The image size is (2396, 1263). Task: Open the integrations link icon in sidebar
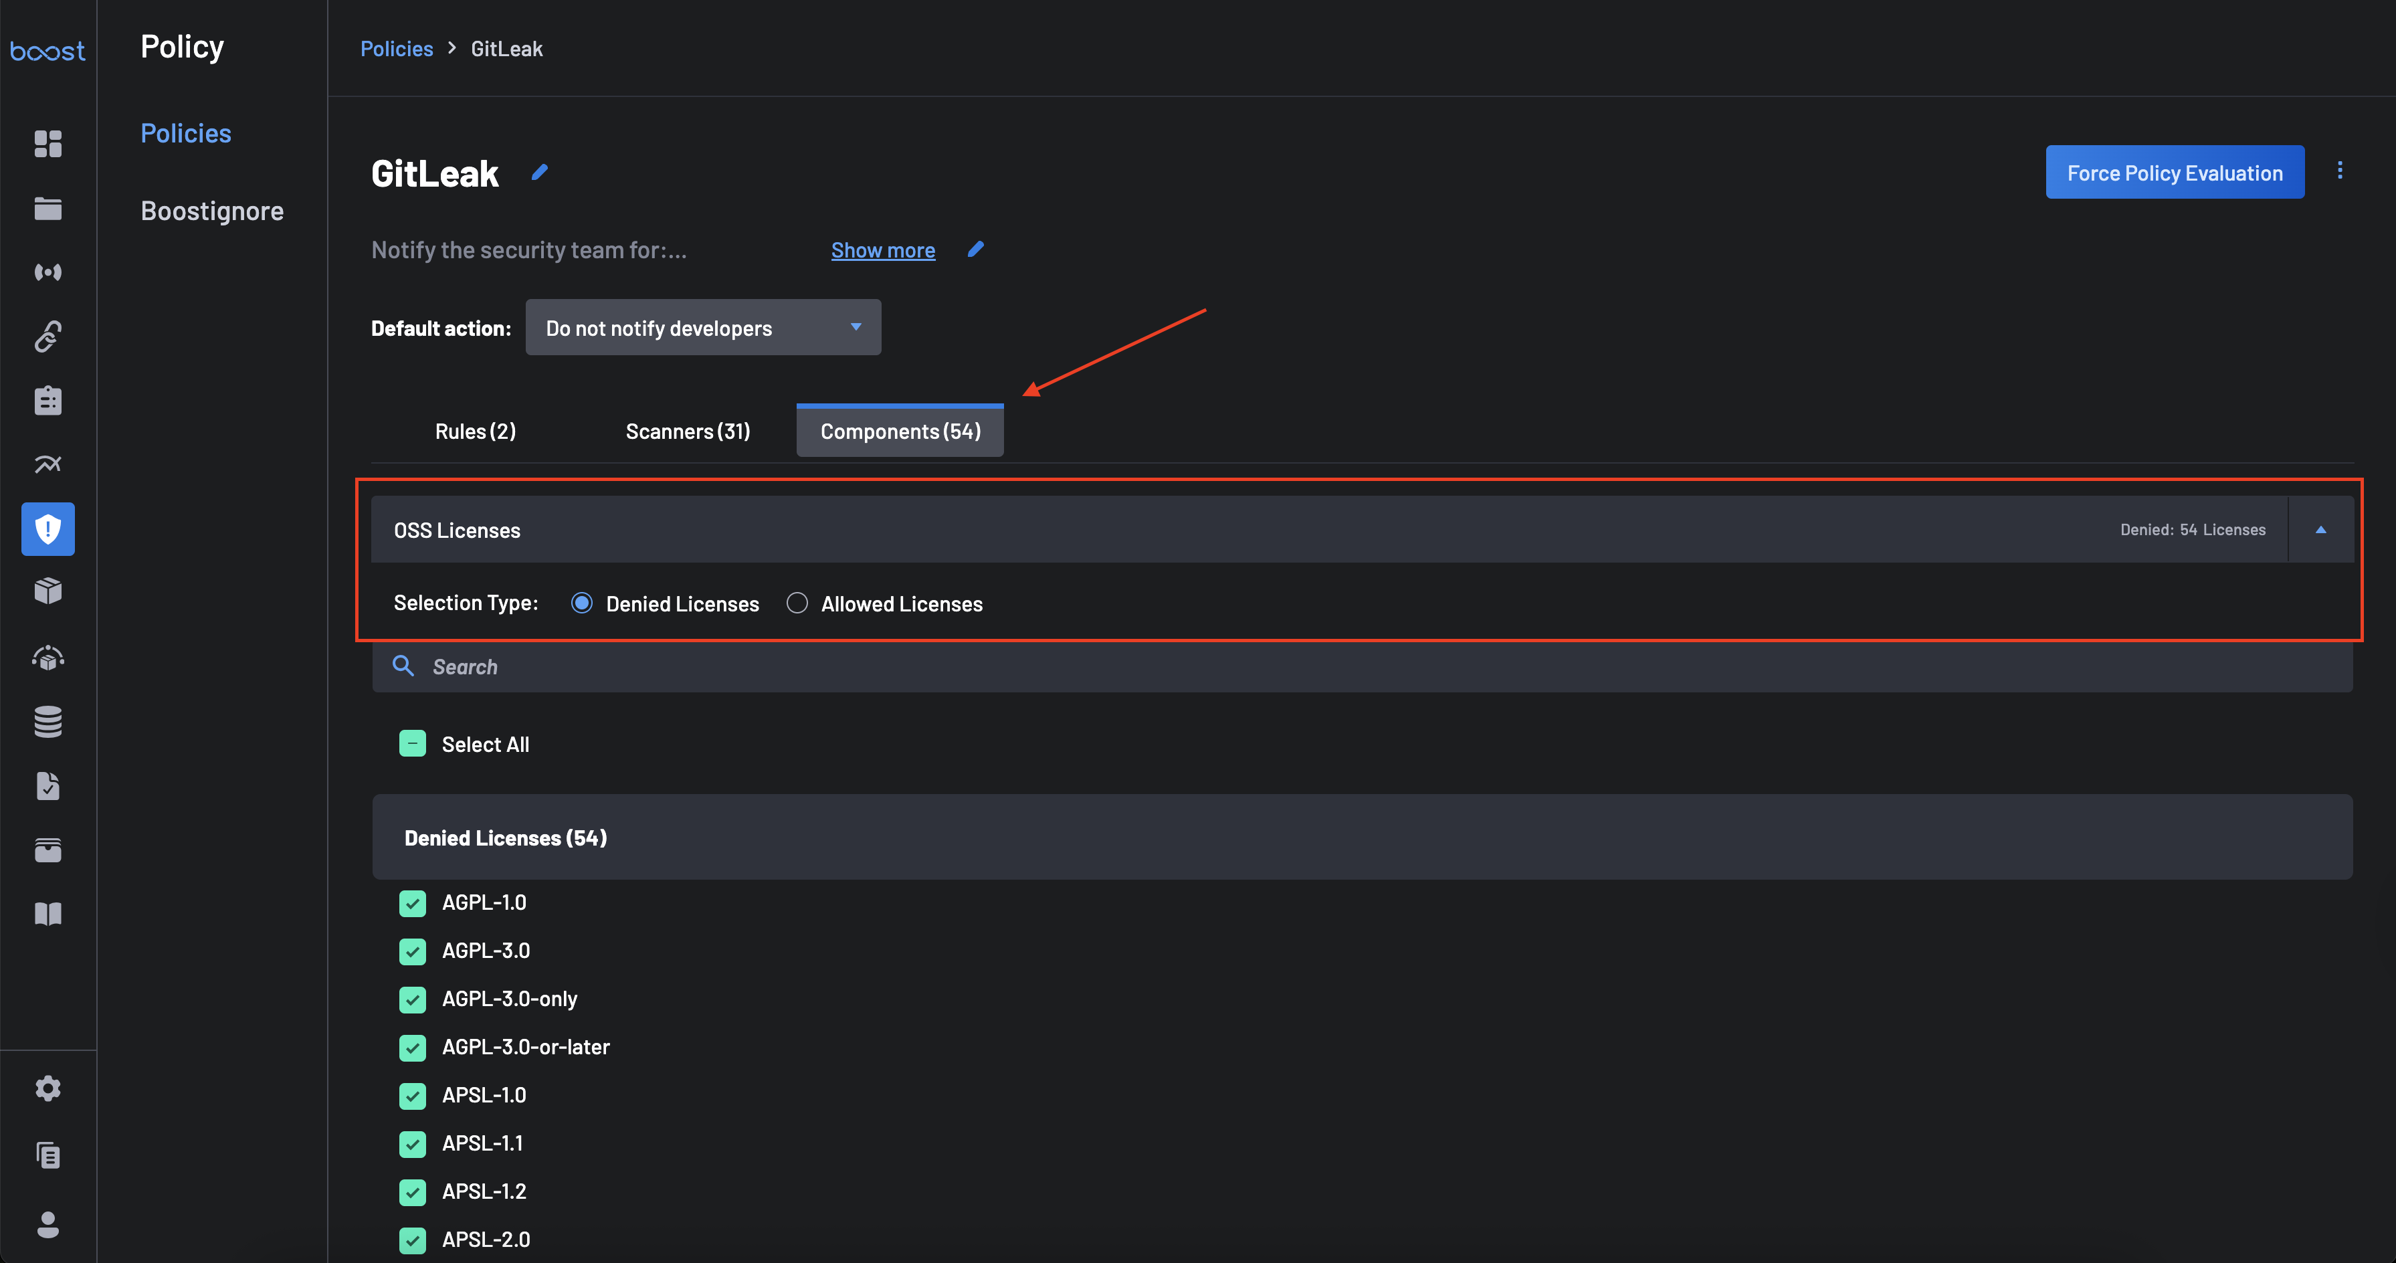47,336
